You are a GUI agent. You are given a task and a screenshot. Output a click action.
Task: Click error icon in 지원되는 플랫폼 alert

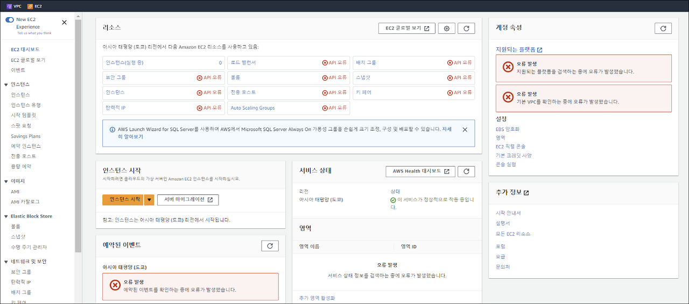pos(508,67)
